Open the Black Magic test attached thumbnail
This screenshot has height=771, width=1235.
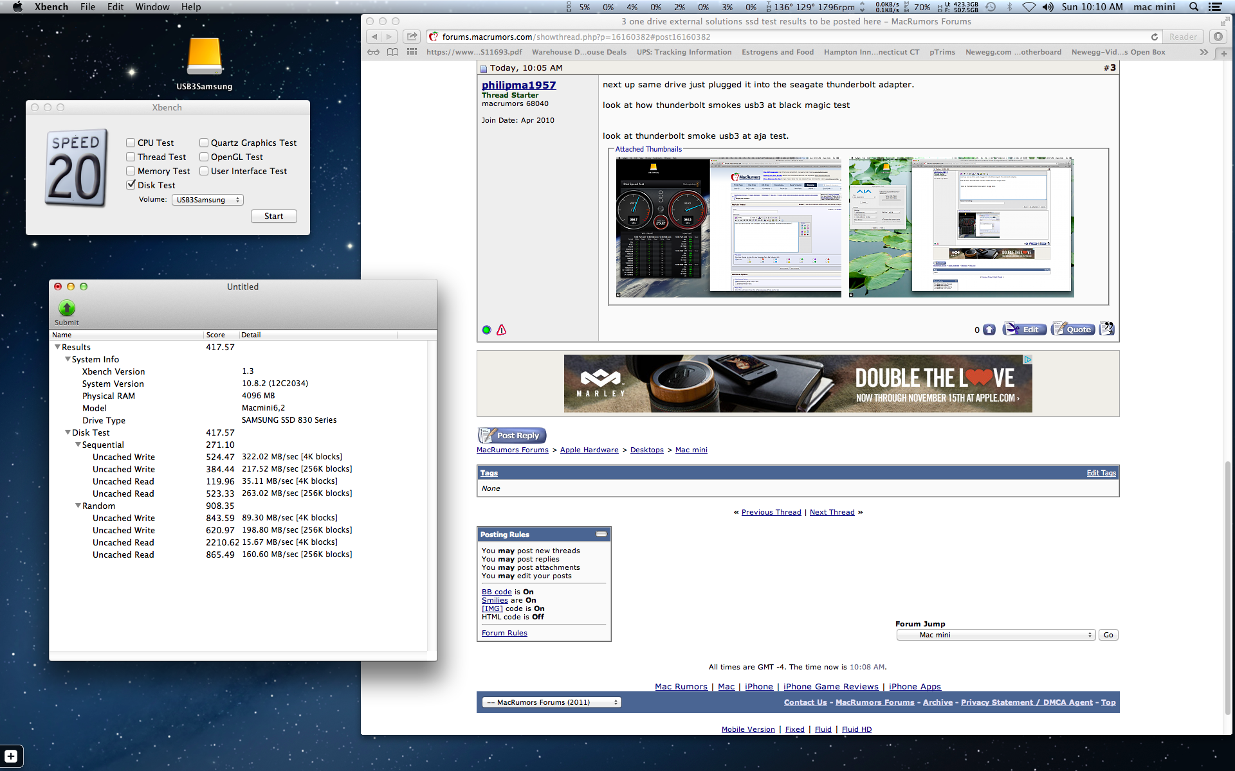[x=728, y=227]
